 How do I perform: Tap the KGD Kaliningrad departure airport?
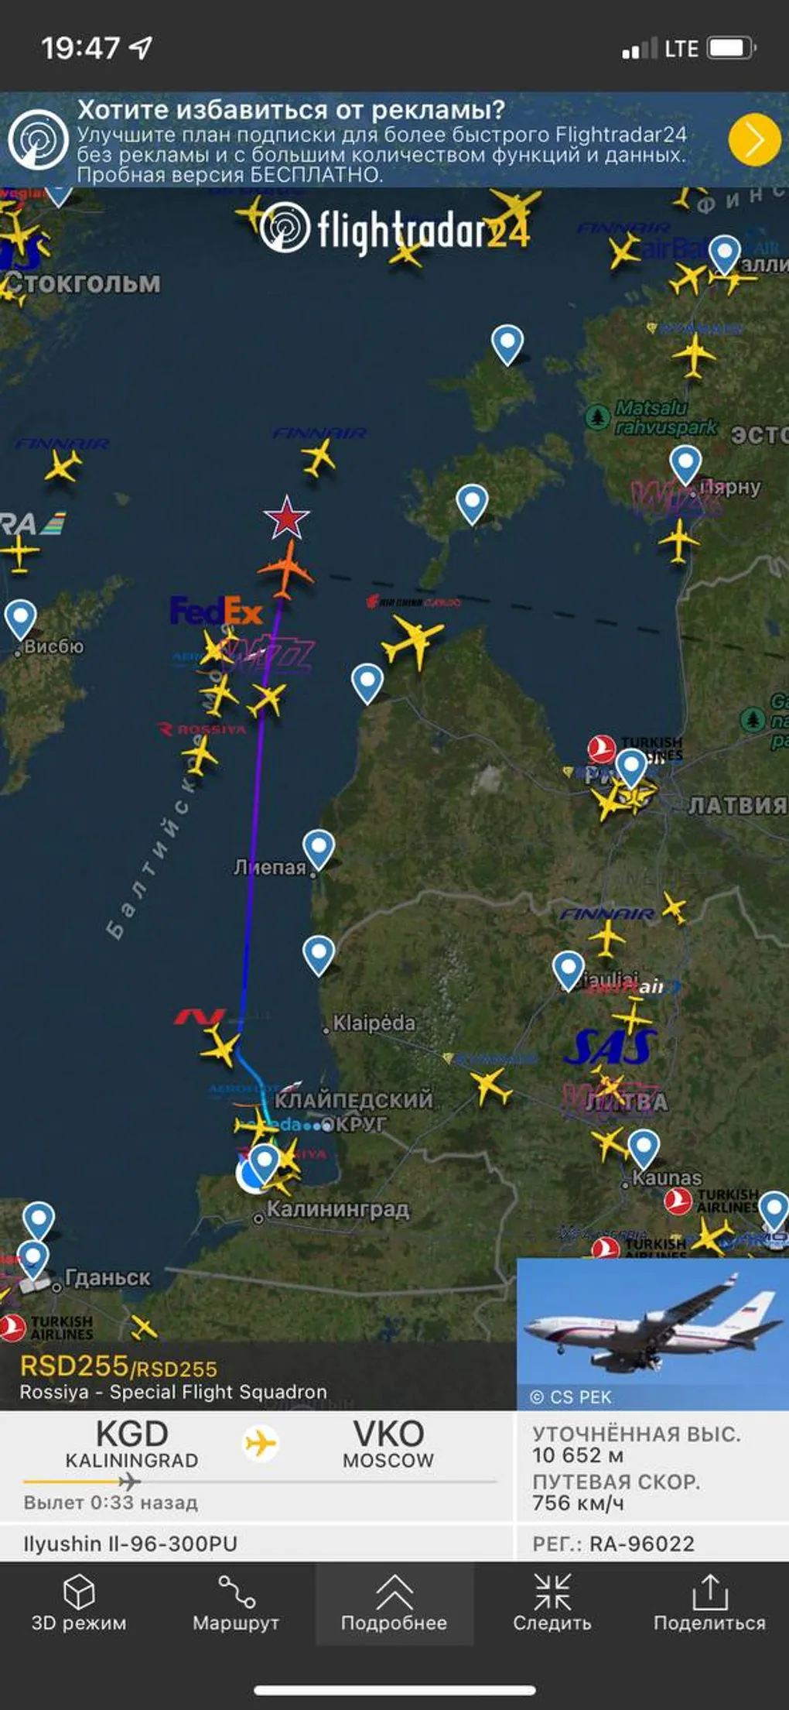pos(131,1444)
